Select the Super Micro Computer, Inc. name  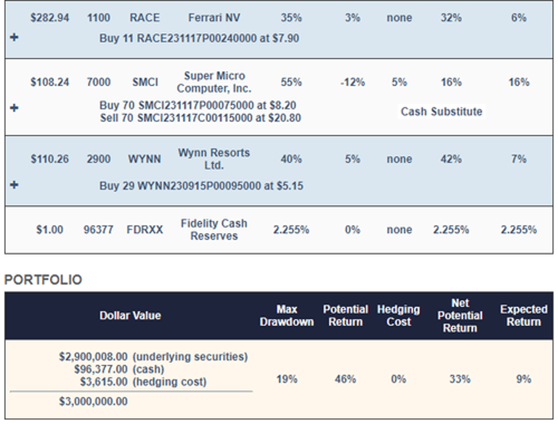coord(214,82)
